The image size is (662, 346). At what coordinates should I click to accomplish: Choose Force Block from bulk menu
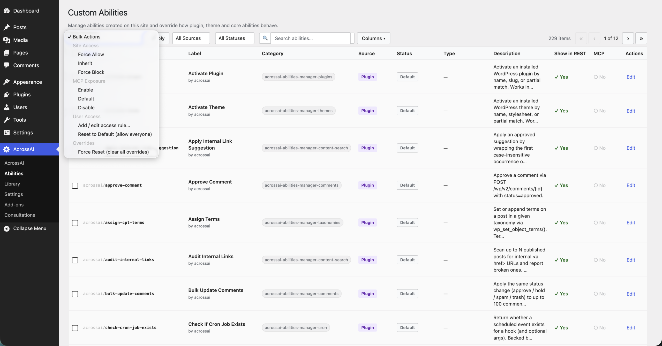(111, 72)
